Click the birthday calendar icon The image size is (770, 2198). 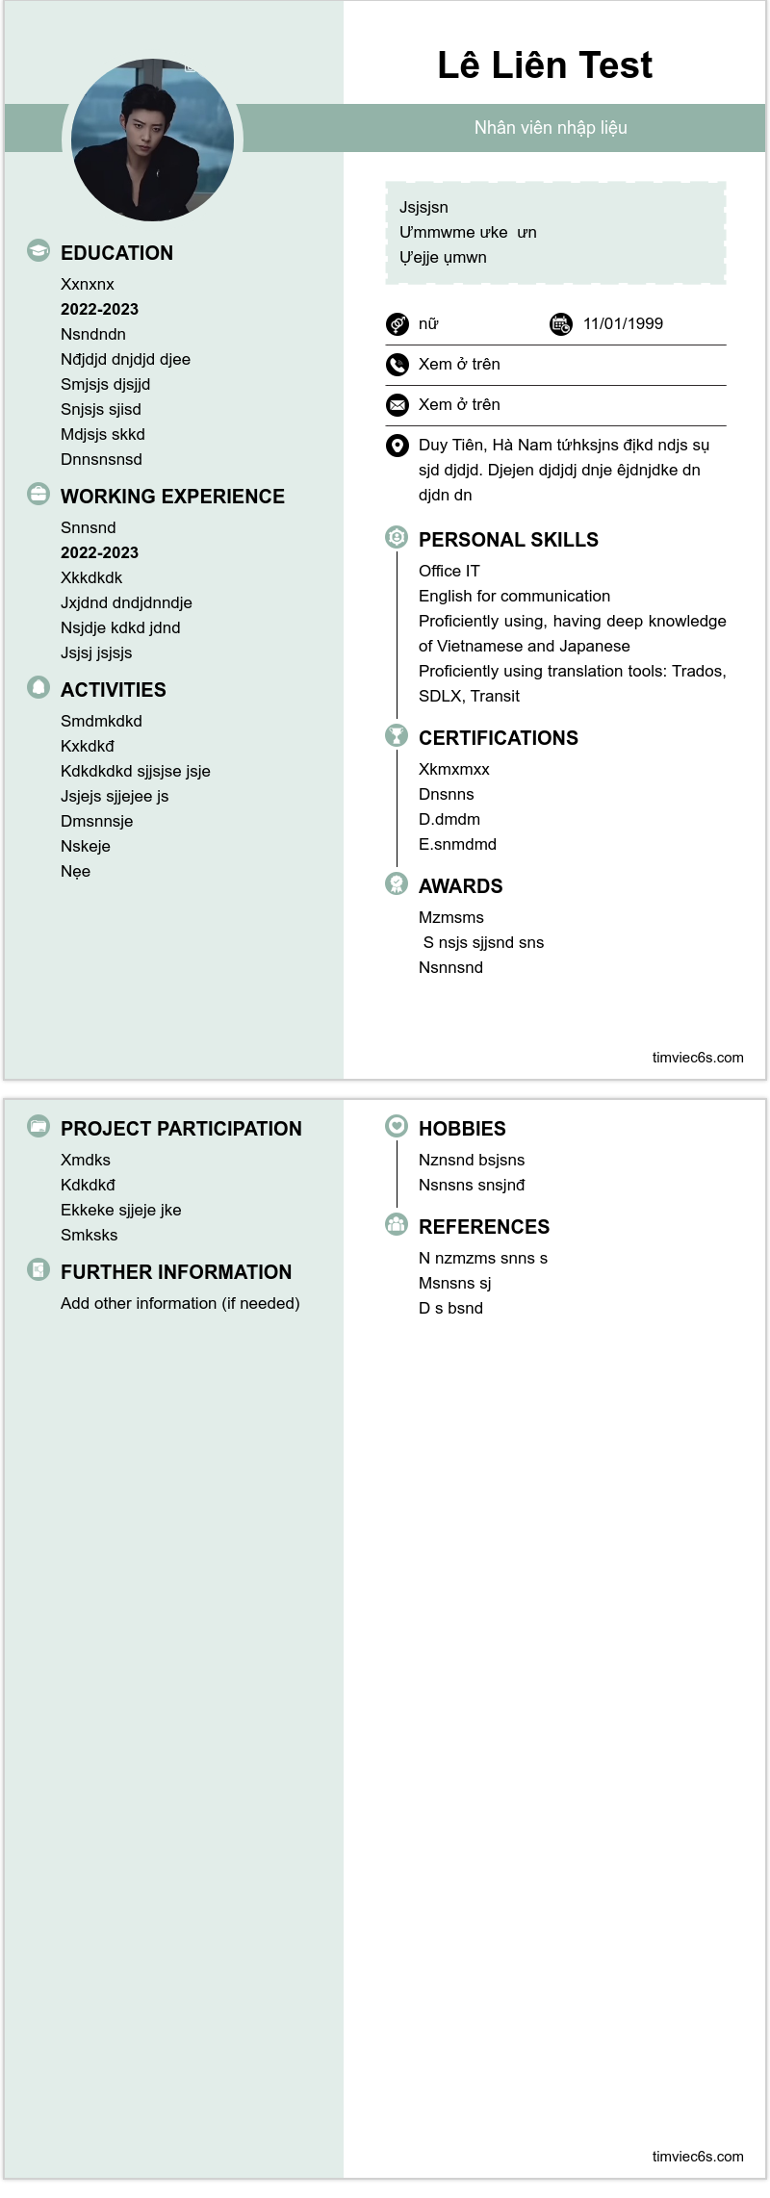tap(561, 324)
